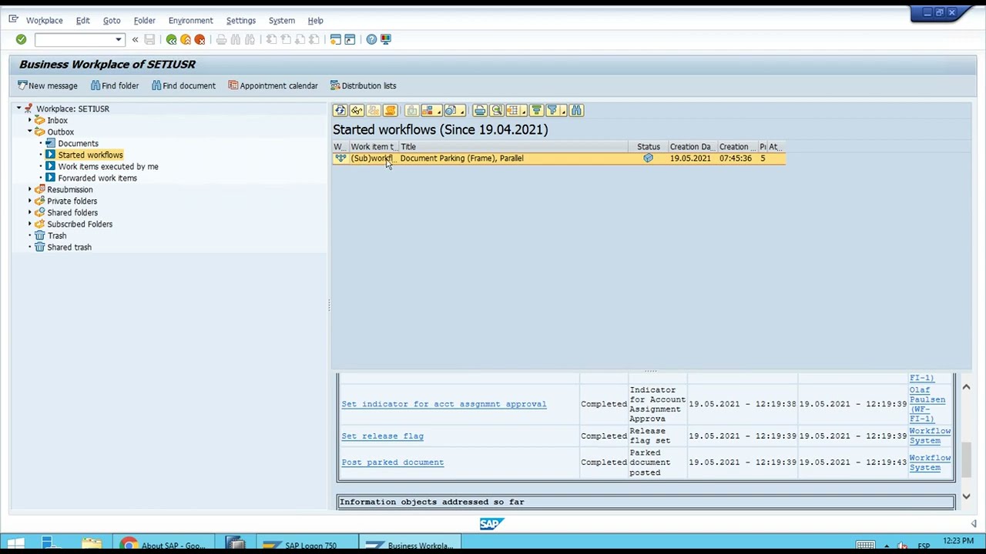
Task: Expand the Shared folders arrow
Action: click(x=30, y=212)
